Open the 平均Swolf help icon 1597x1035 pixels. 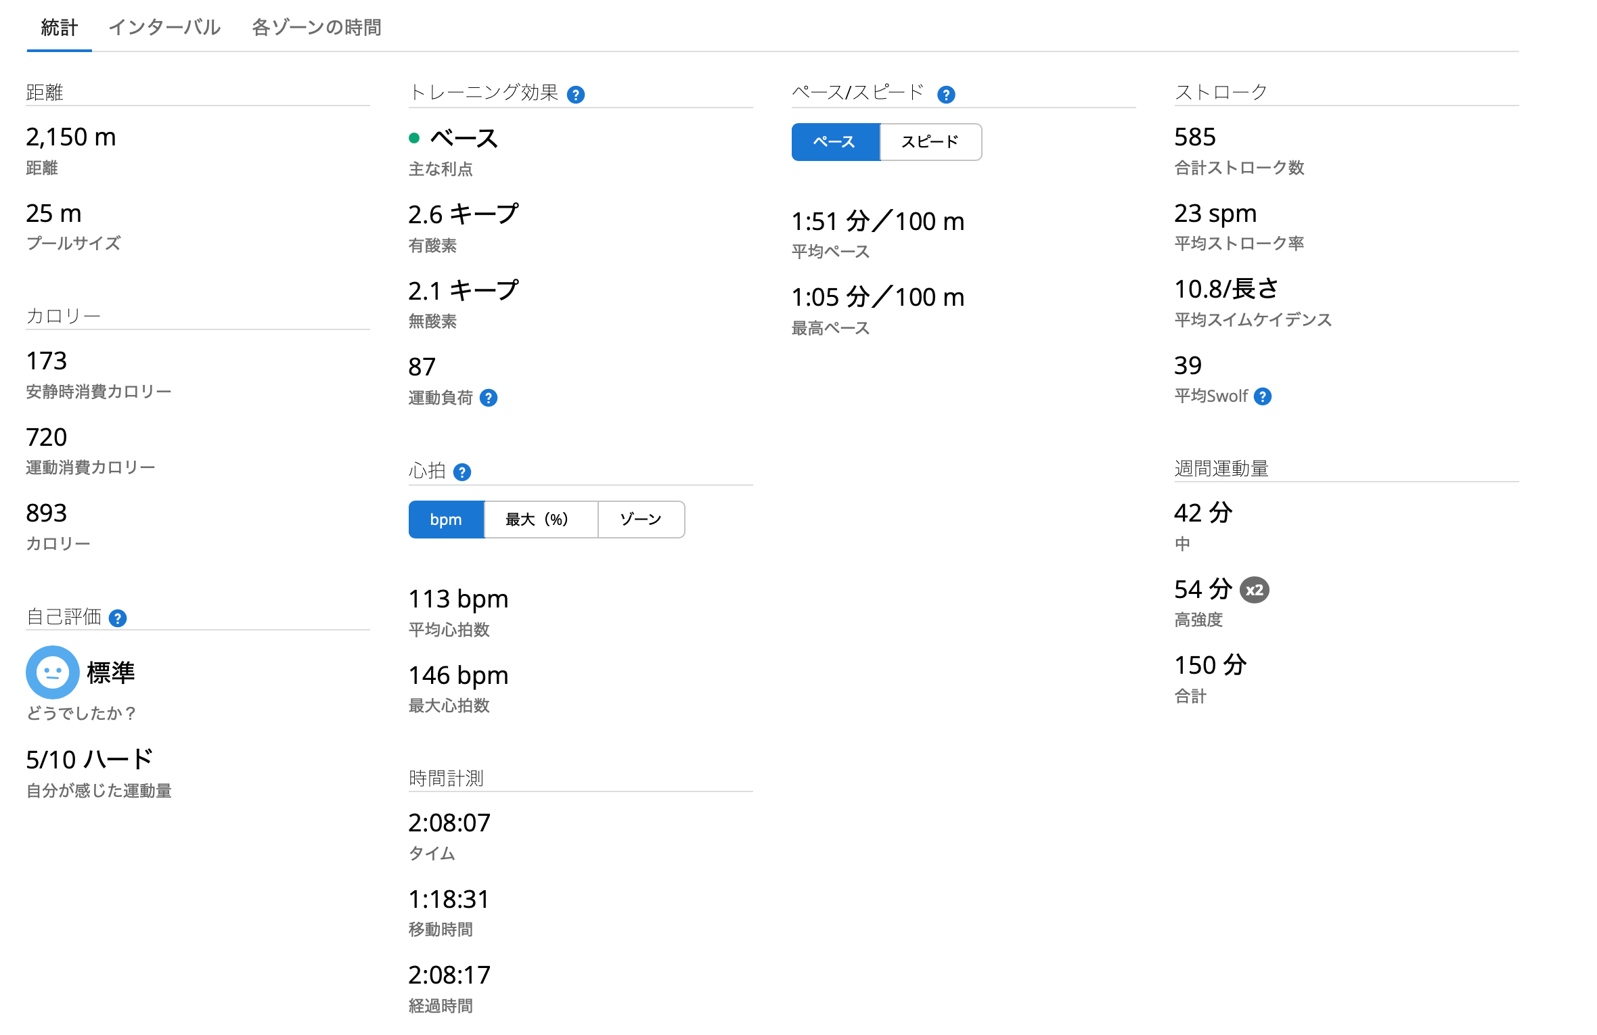pyautogui.click(x=1264, y=396)
